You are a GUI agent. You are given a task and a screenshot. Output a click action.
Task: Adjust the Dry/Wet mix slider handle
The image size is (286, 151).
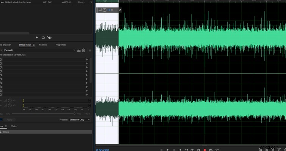point(74,114)
